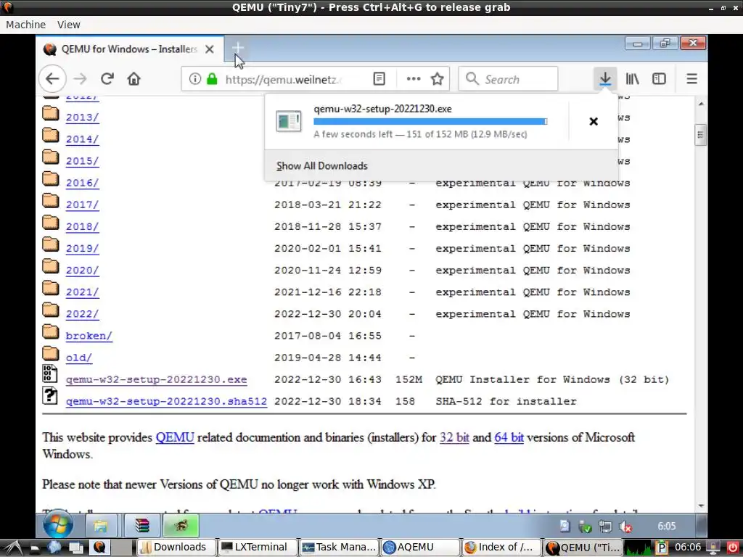The height and width of the screenshot is (557, 743).
Task: Open the broken/ folder link
Action: [x=89, y=335]
